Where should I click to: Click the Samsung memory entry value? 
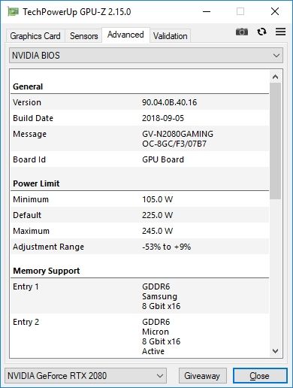(x=162, y=296)
